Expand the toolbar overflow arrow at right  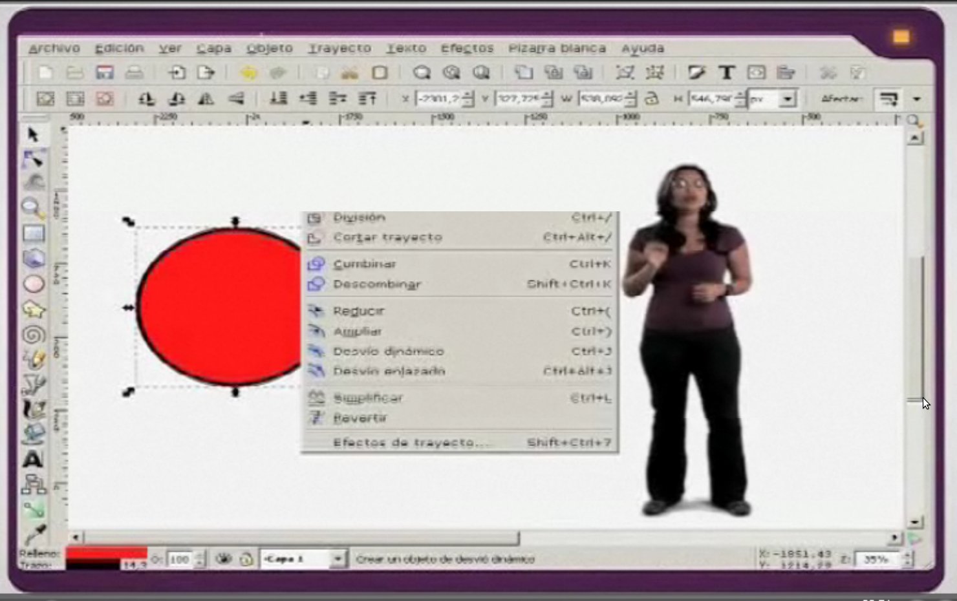[x=916, y=99]
